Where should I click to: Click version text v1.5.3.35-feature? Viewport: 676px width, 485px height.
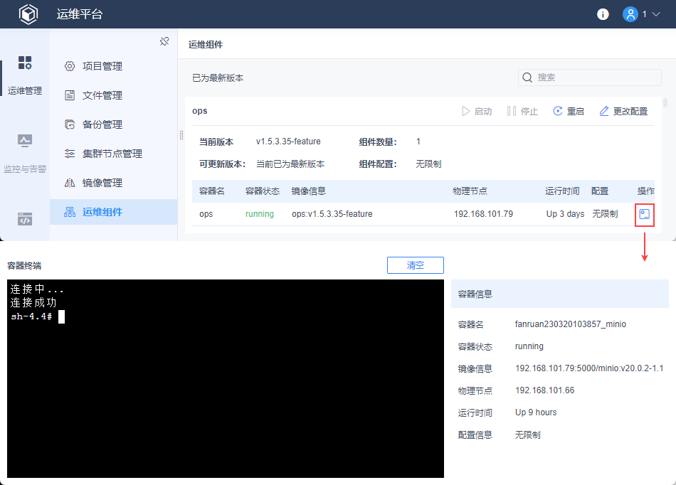click(x=288, y=142)
